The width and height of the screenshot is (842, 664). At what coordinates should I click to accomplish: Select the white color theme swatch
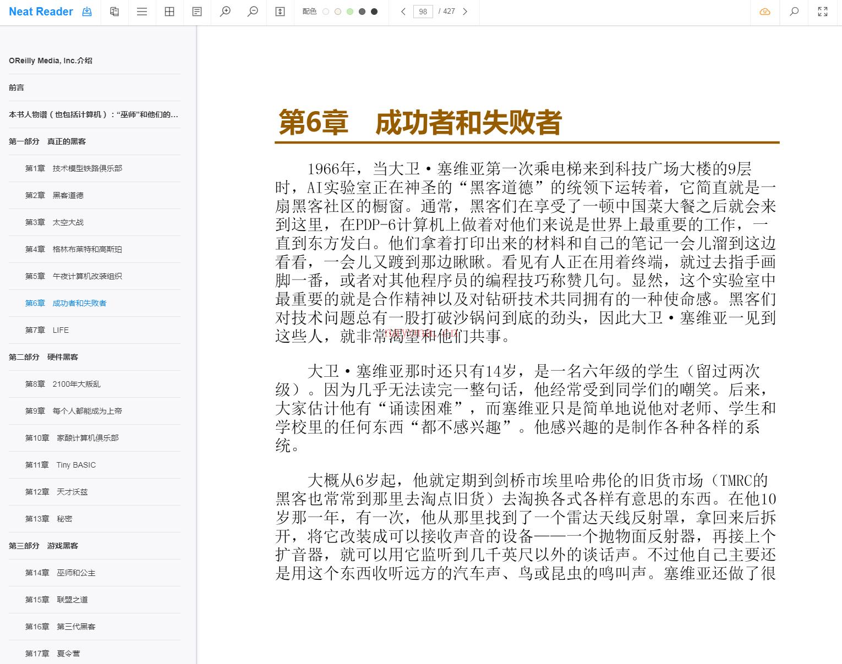(x=326, y=12)
